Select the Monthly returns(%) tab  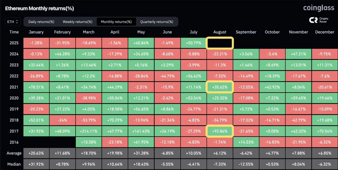click(x=116, y=22)
